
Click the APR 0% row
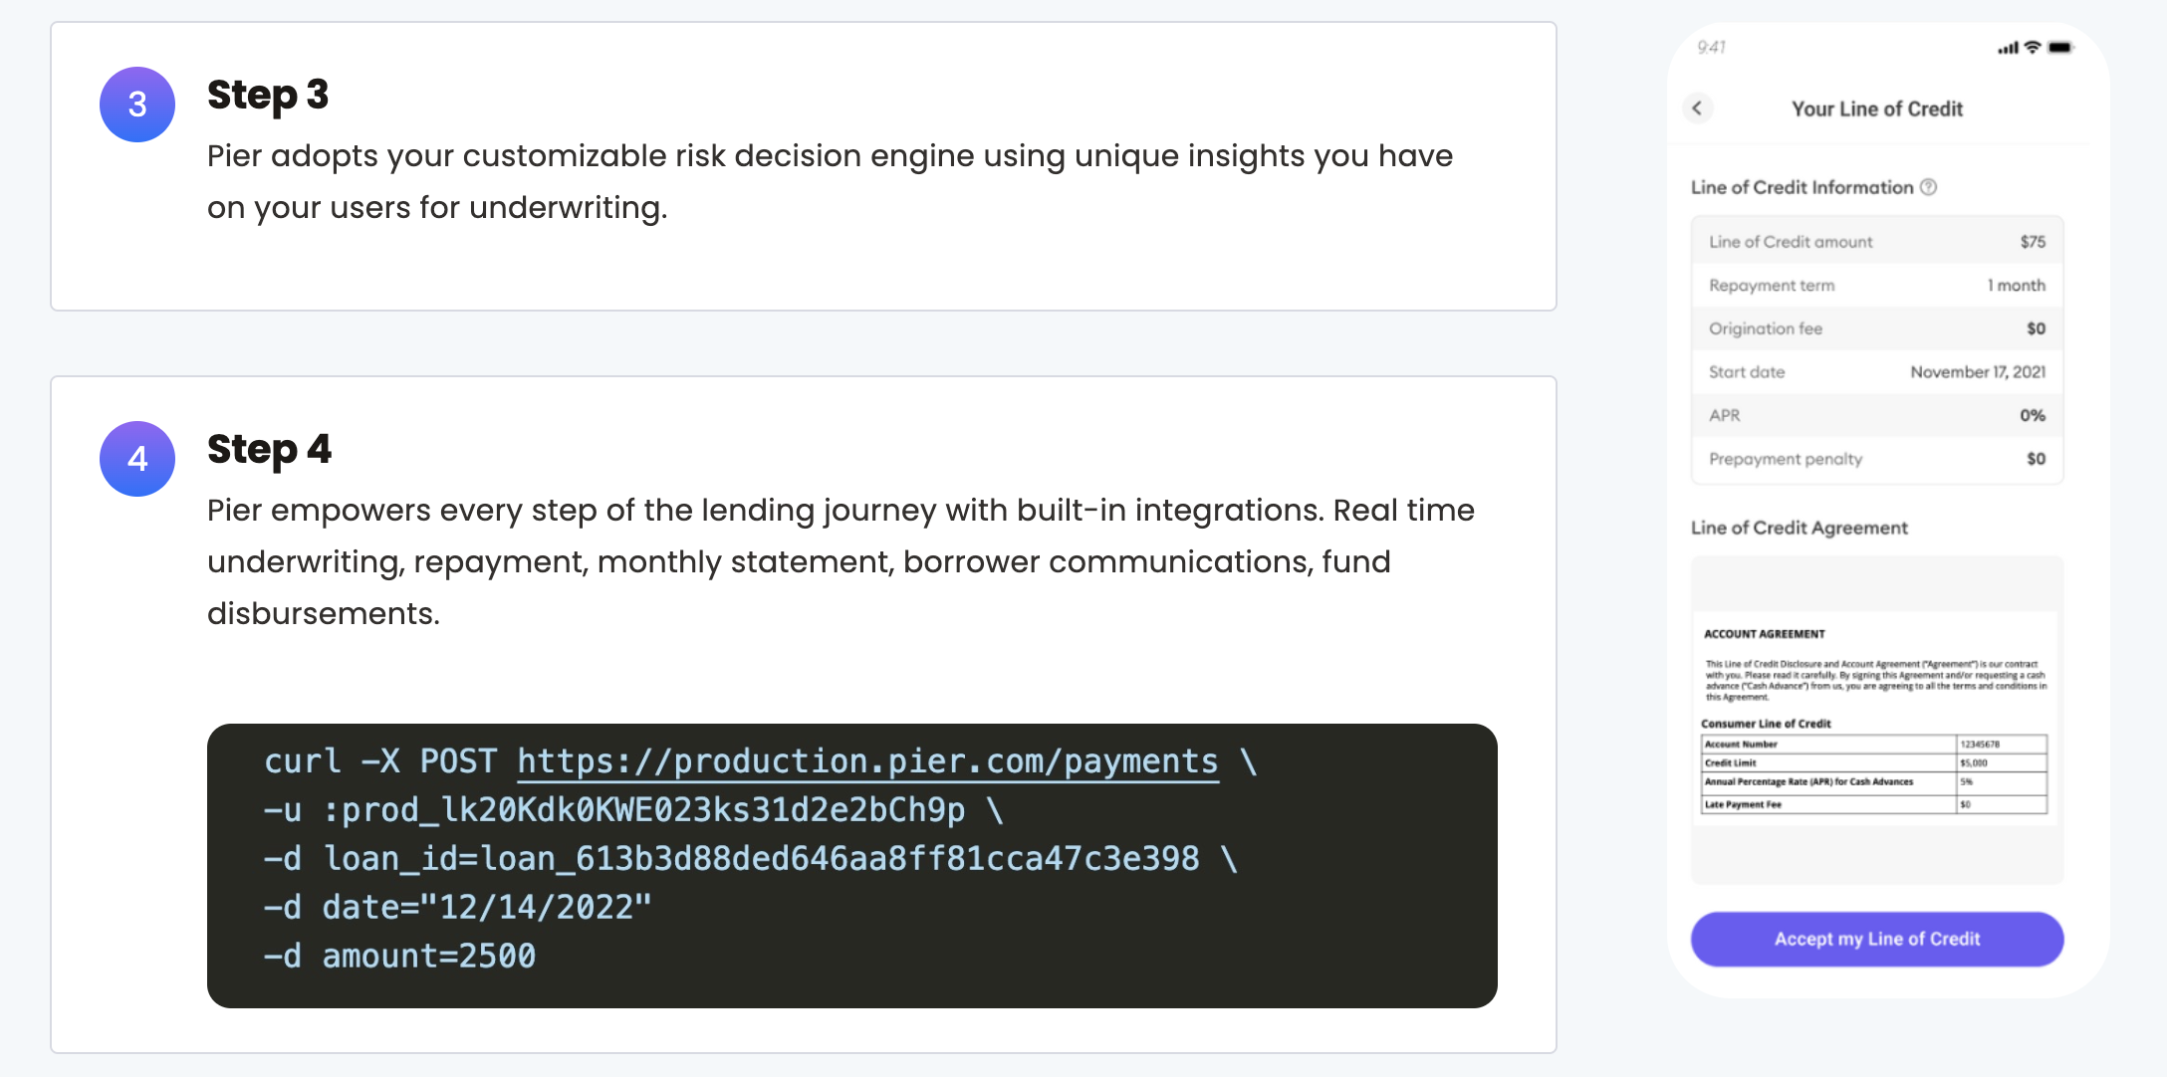point(1876,415)
